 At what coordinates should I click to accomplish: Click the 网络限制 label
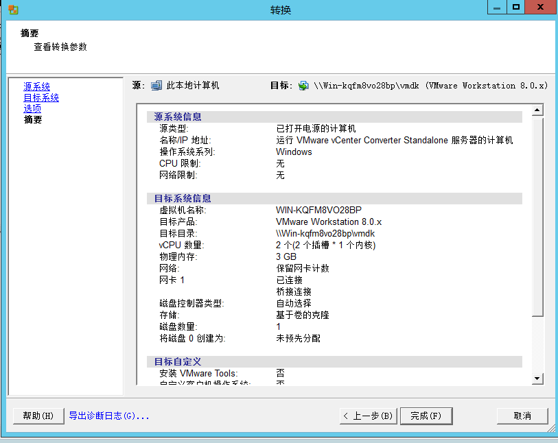point(178,176)
